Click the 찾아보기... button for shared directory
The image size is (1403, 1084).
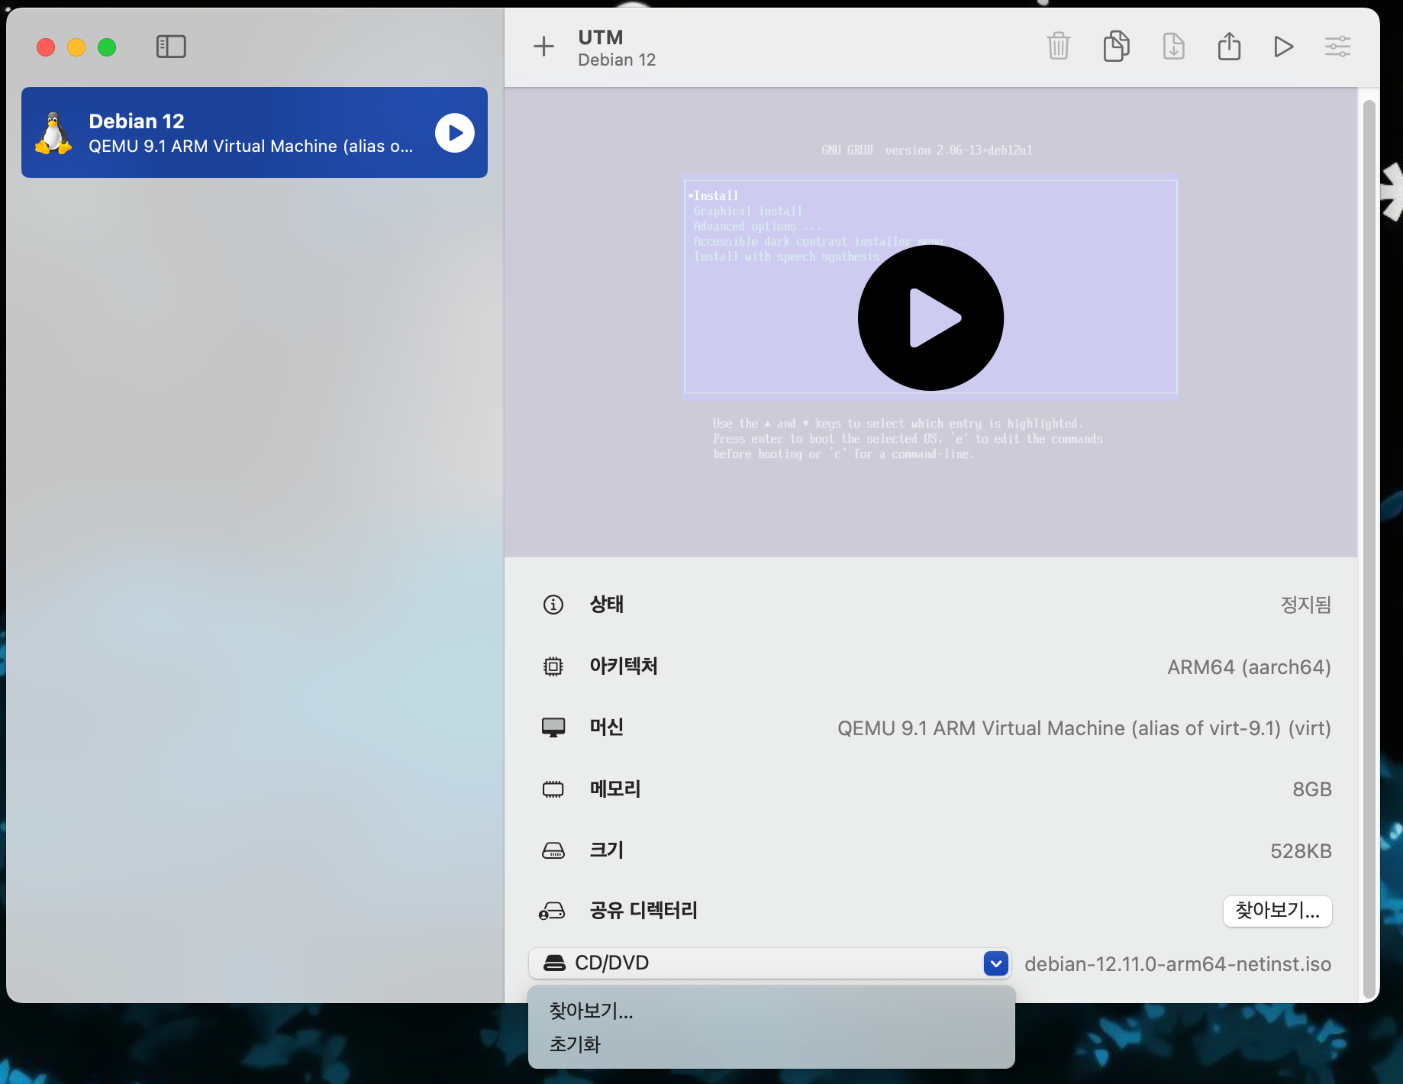pos(1277,911)
